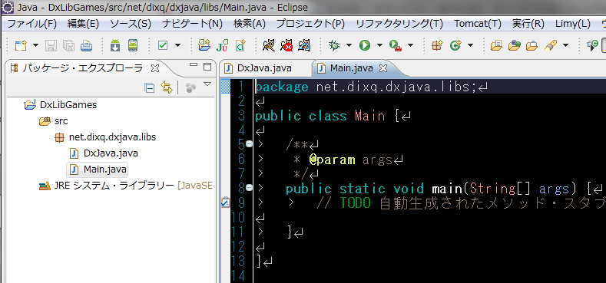Collapse All in Package Explorer
This screenshot has height=283, width=606.
150,88
